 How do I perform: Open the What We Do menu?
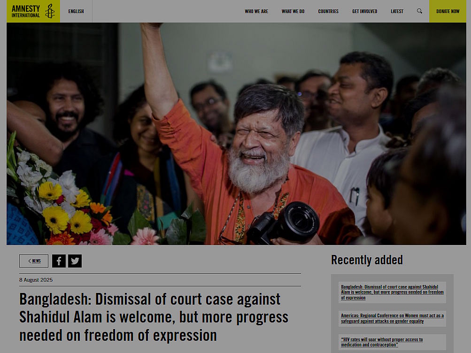click(x=293, y=11)
